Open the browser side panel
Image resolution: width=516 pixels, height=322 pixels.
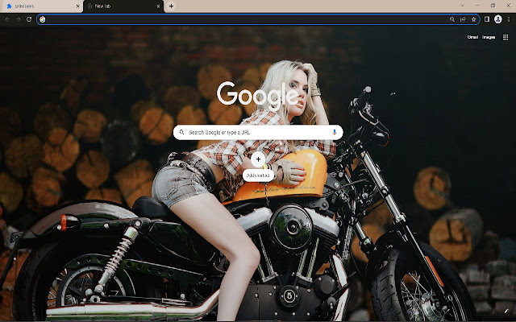487,19
